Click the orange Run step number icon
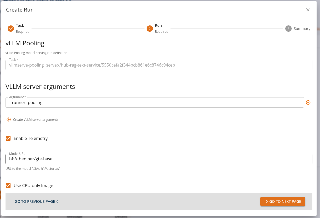The width and height of the screenshot is (320, 218). [x=149, y=28]
